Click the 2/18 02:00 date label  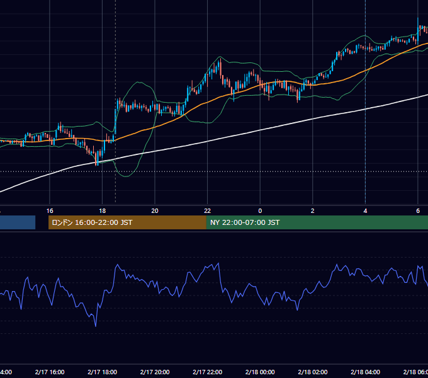tap(313, 372)
